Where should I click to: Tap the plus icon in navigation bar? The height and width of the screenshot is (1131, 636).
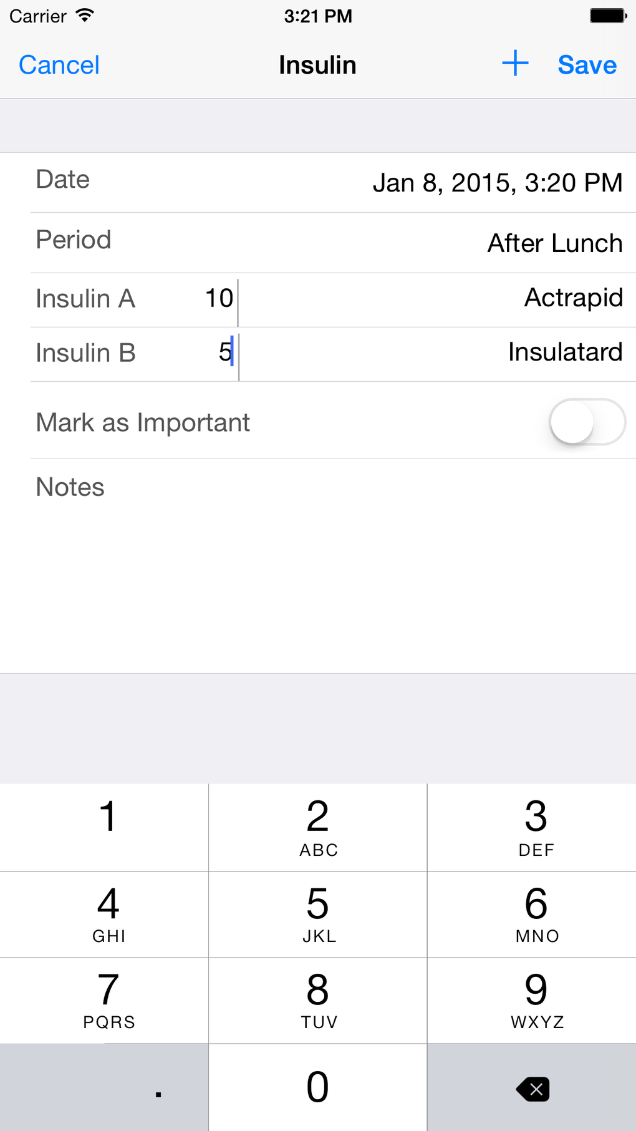[515, 64]
